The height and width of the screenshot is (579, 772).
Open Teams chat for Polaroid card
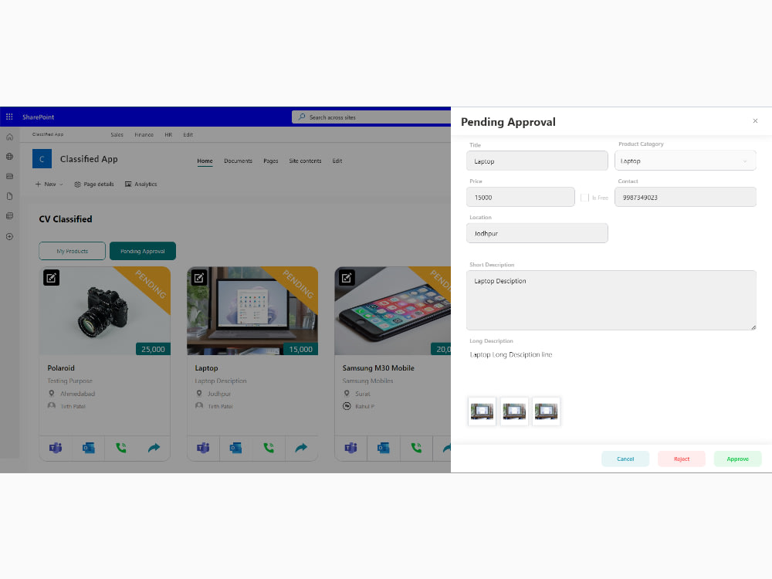coord(56,448)
